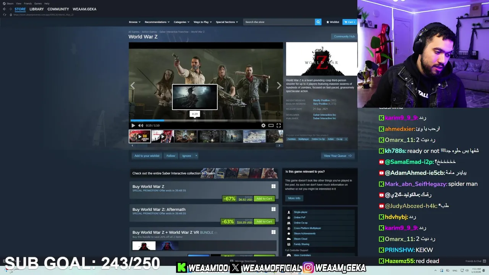Open the Single-player feature link
The width and height of the screenshot is (489, 275).
pyautogui.click(x=301, y=212)
